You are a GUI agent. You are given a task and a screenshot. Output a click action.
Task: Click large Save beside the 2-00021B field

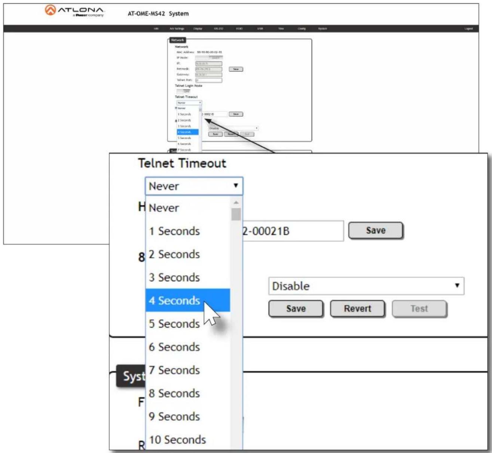pos(376,231)
